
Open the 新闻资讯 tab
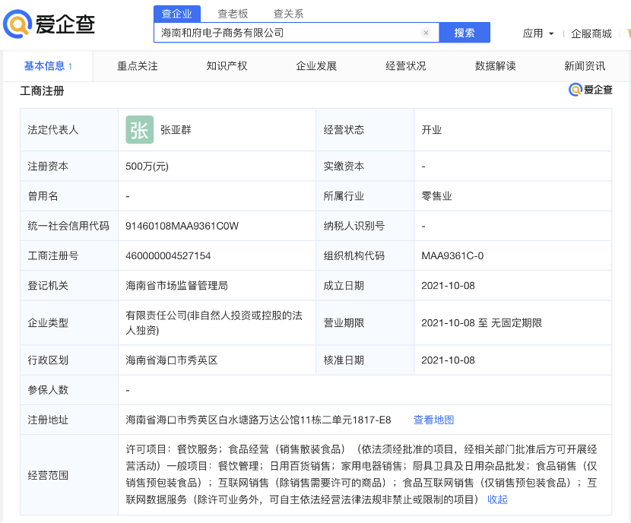coord(585,66)
